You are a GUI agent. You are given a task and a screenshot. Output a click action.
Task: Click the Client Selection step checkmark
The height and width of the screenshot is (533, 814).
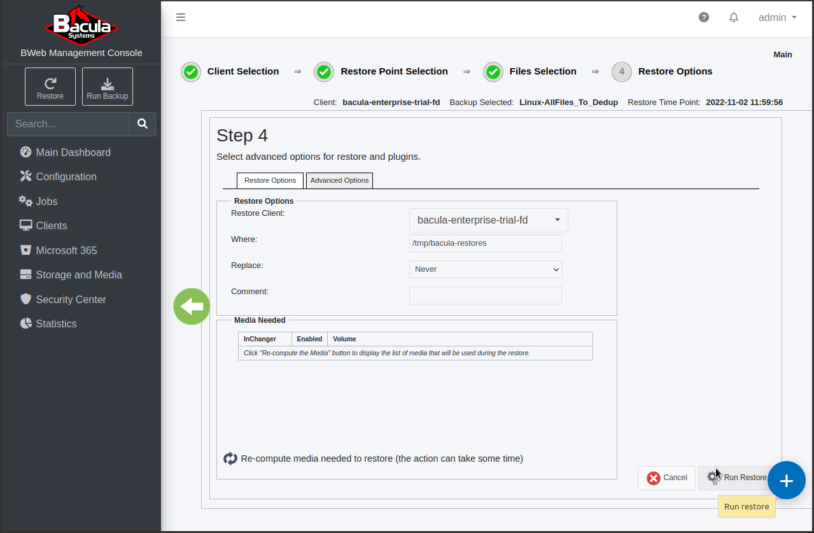(x=191, y=72)
